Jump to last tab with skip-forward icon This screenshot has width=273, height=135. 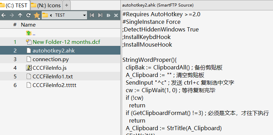pos(100,15)
